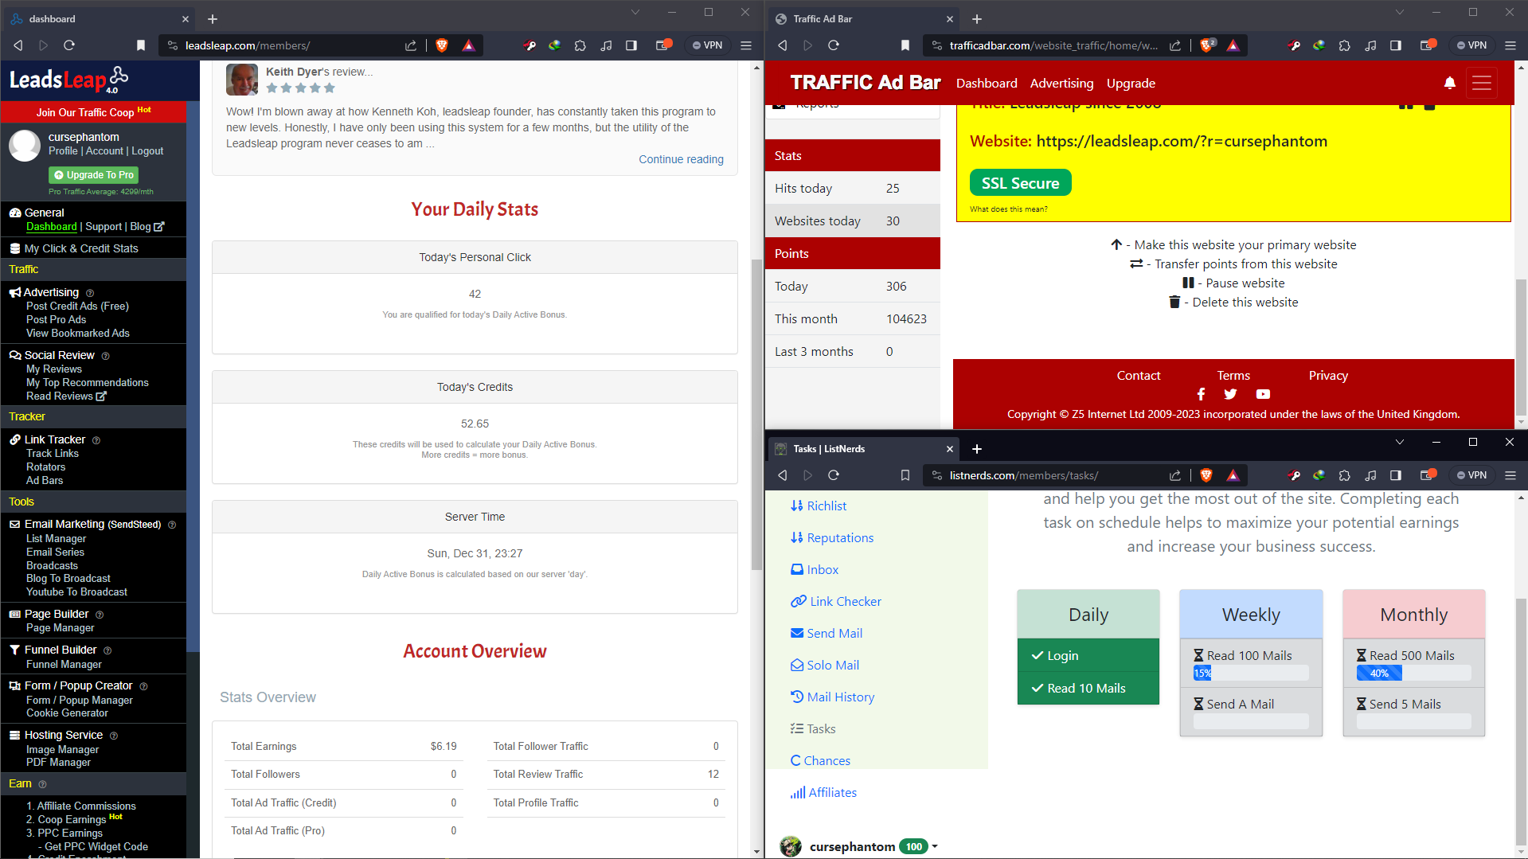Open Track Links in LeadsLeap sidebar

53,453
